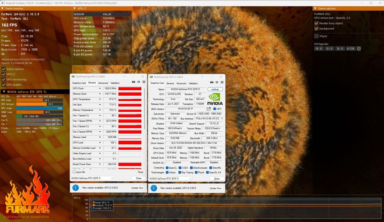
Task: Click the Reset button in the Sensors window
Action: point(140,172)
